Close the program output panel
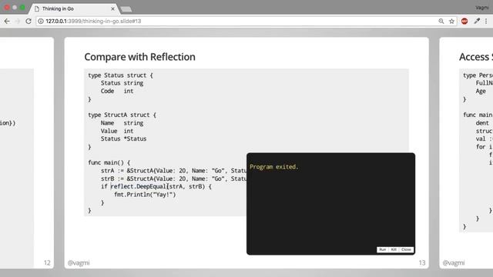Viewport: 493px width, 277px height. (406, 249)
